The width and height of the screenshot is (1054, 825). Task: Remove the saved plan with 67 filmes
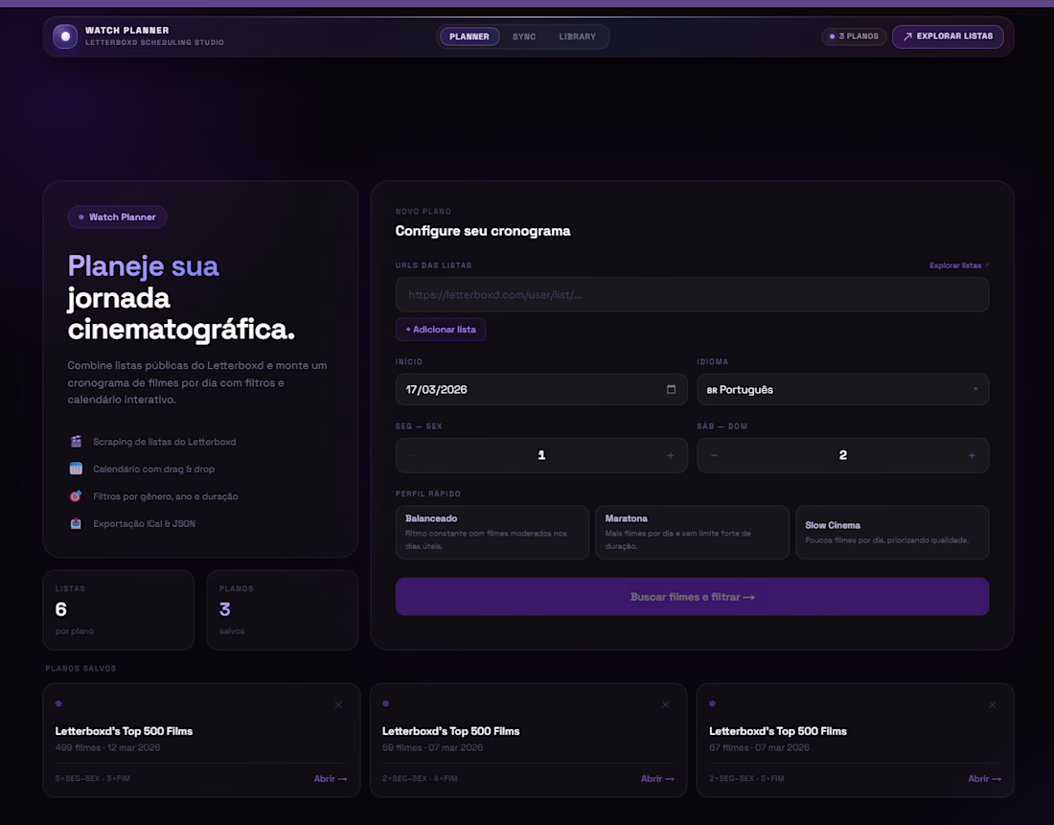click(x=992, y=705)
